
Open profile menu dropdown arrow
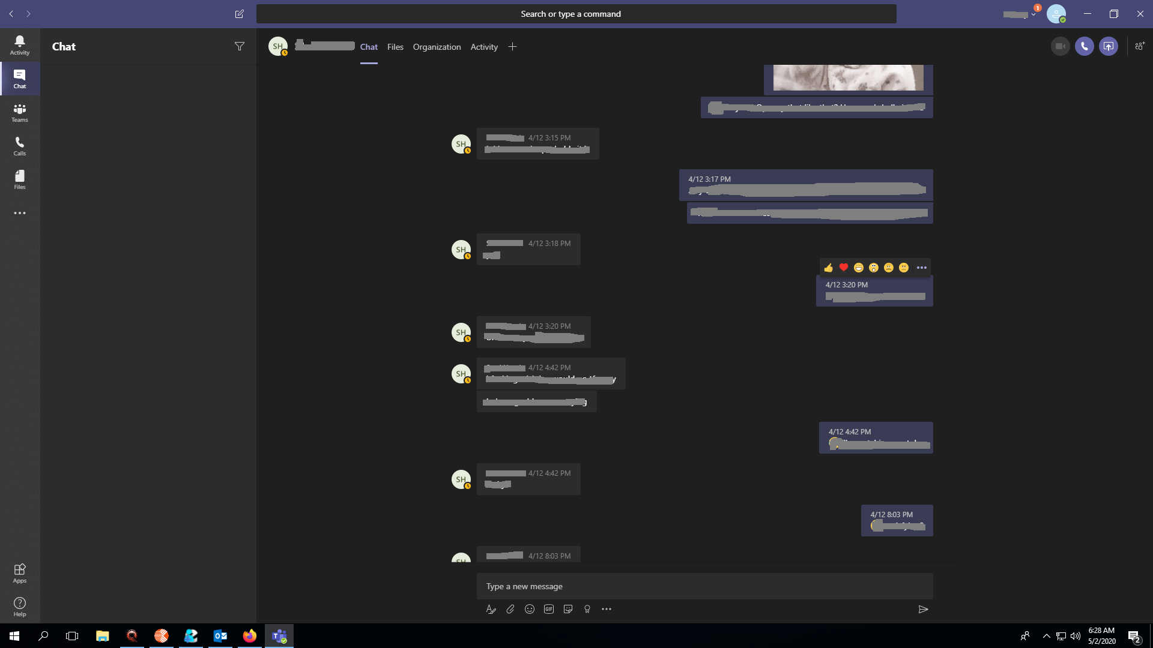[x=1033, y=14]
